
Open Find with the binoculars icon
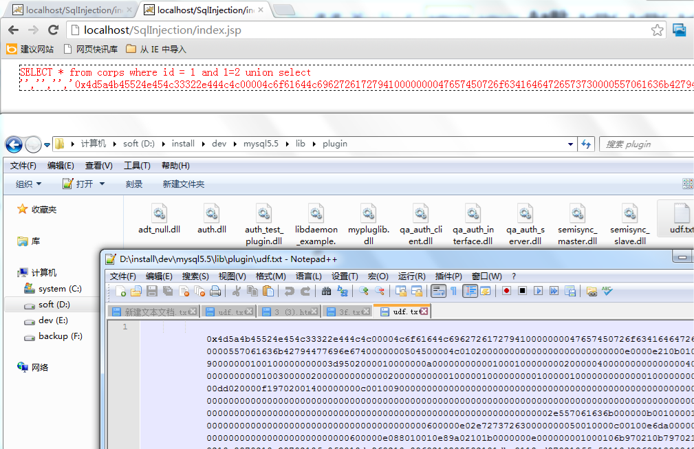pyautogui.click(x=327, y=292)
